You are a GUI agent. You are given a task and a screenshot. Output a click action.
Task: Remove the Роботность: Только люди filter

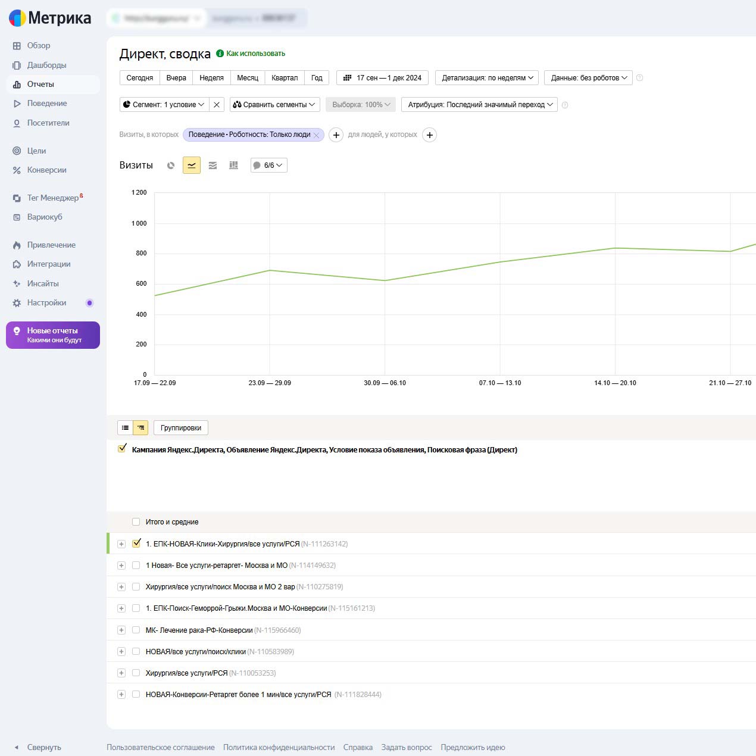point(317,135)
